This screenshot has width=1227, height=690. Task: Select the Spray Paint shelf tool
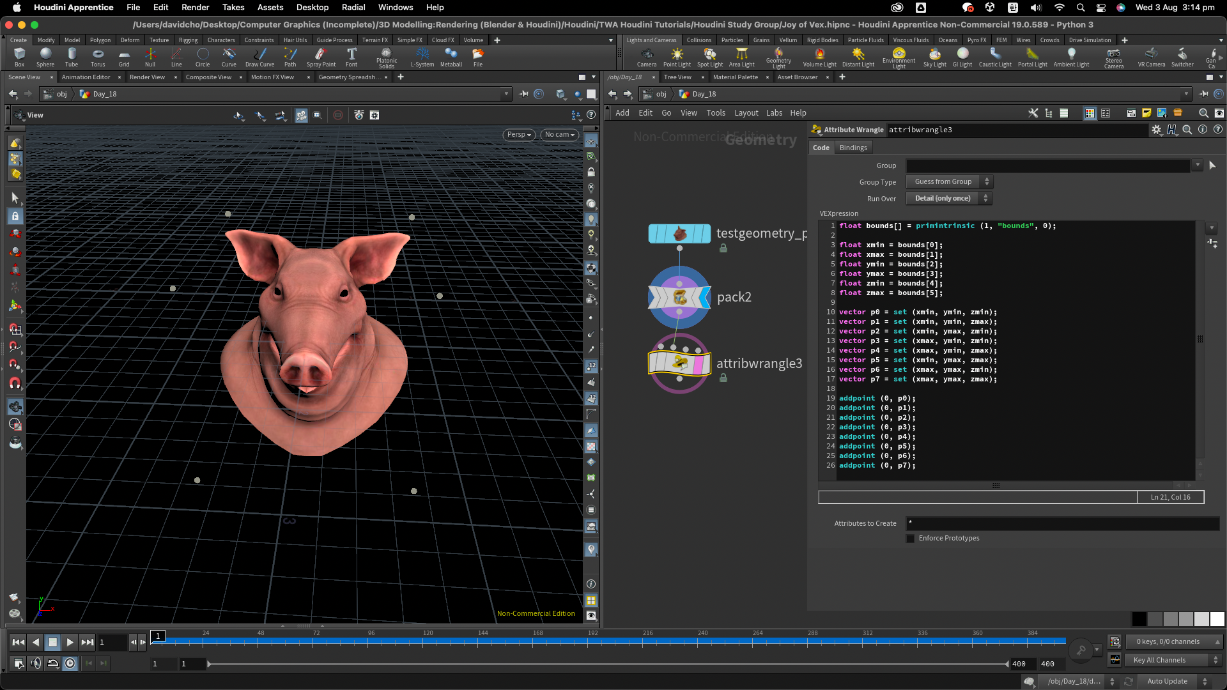(x=321, y=56)
